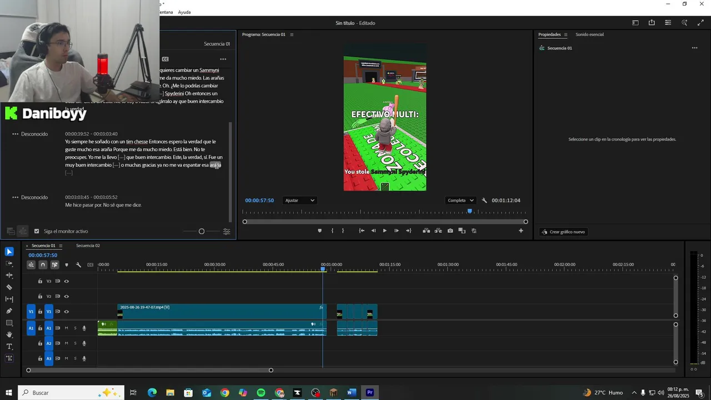Select clip 2025-08-26 19-47-07.mp4 [V]

point(222,312)
